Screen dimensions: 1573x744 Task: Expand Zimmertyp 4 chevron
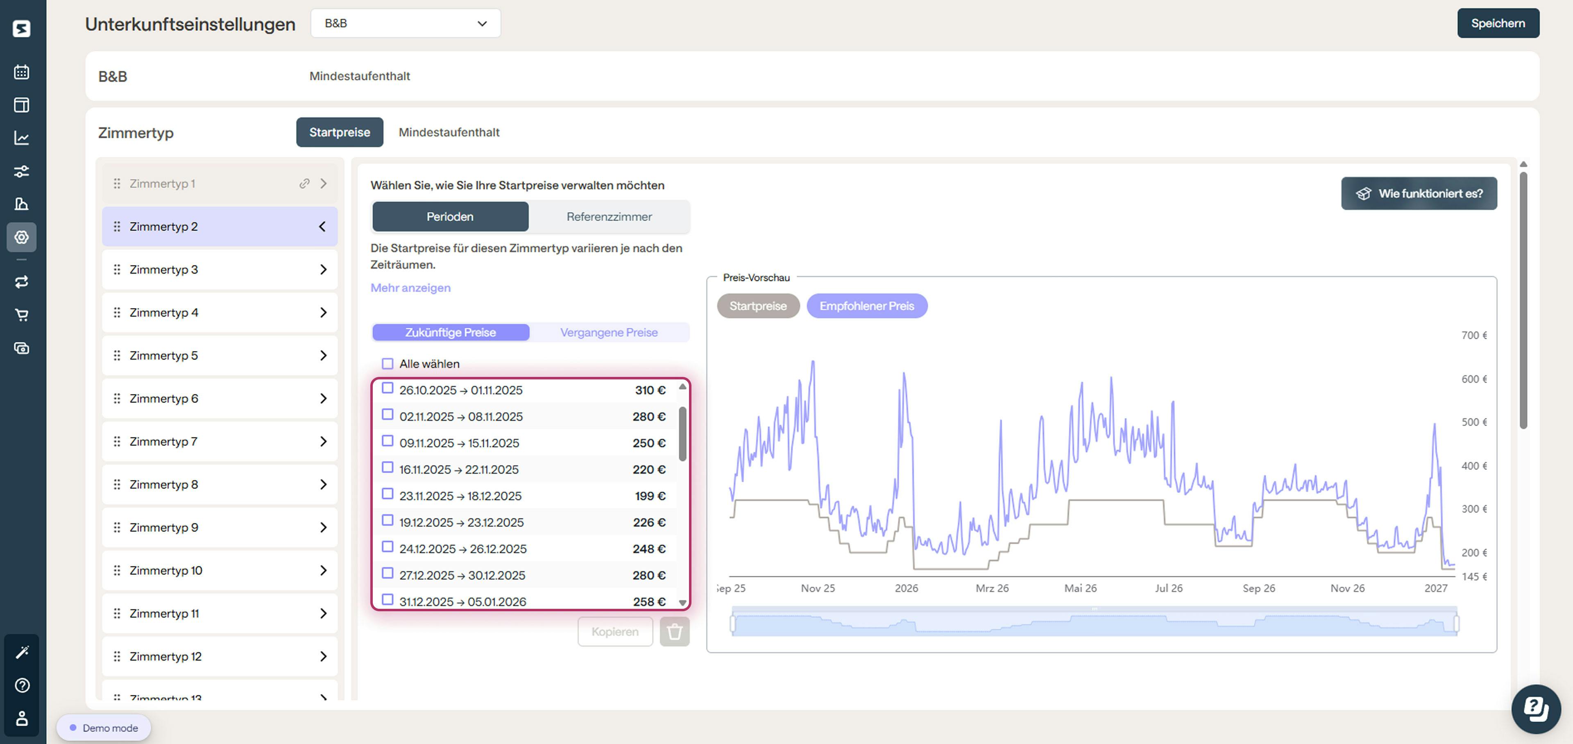323,312
